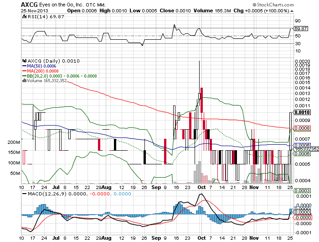
Task: Click the Chg +0.0005 (+100.00%) value
Action: tap(261, 11)
